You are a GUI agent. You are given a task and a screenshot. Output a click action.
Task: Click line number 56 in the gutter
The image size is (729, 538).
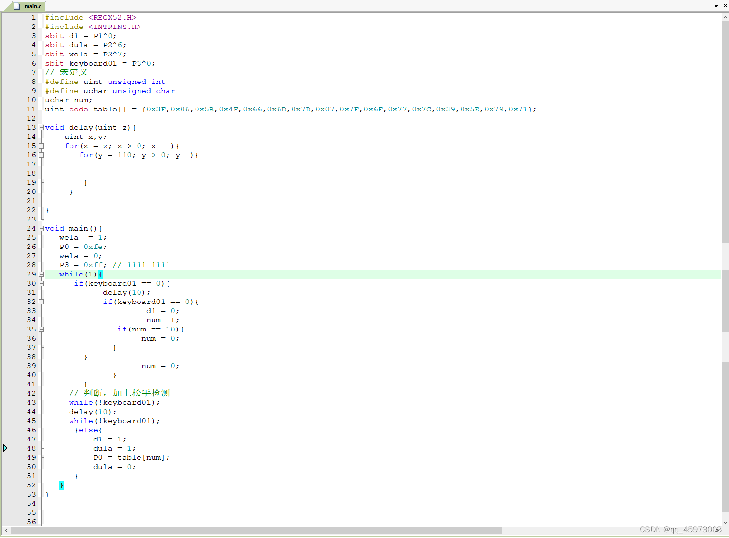coord(31,522)
